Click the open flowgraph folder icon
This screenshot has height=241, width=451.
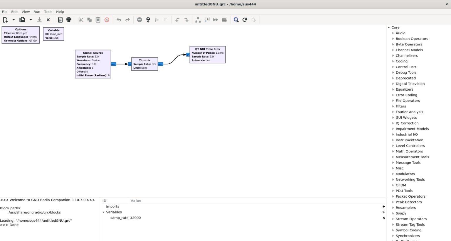(x=22, y=20)
